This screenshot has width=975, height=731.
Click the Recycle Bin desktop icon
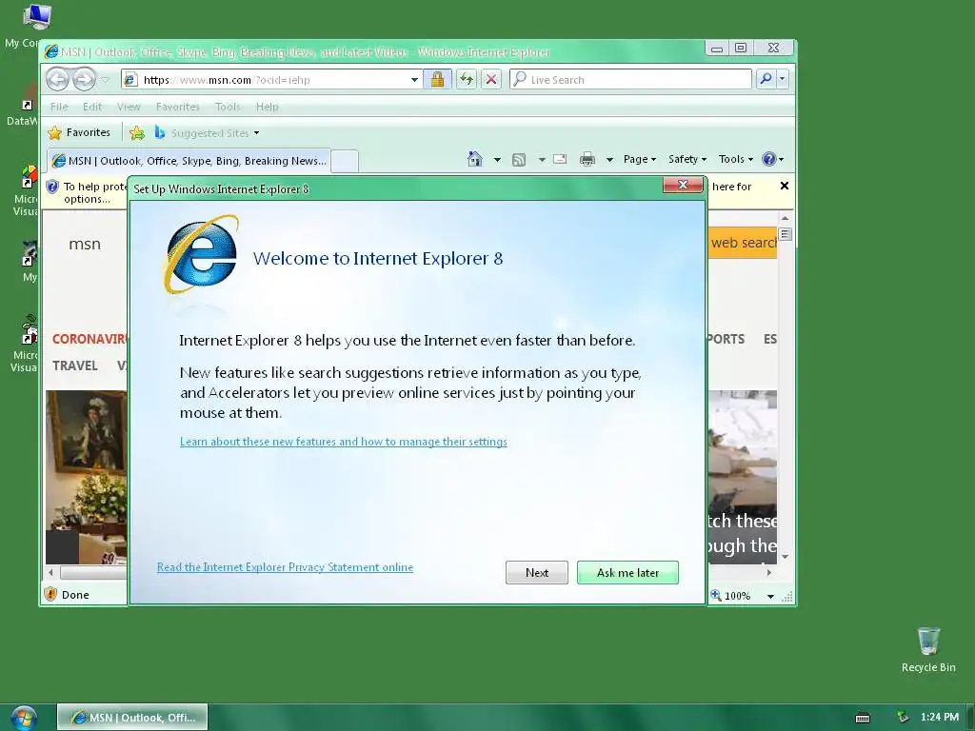click(x=928, y=649)
